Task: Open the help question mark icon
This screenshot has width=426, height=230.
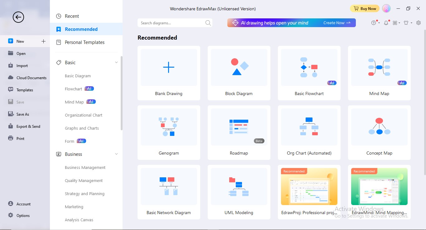Action: (374, 23)
